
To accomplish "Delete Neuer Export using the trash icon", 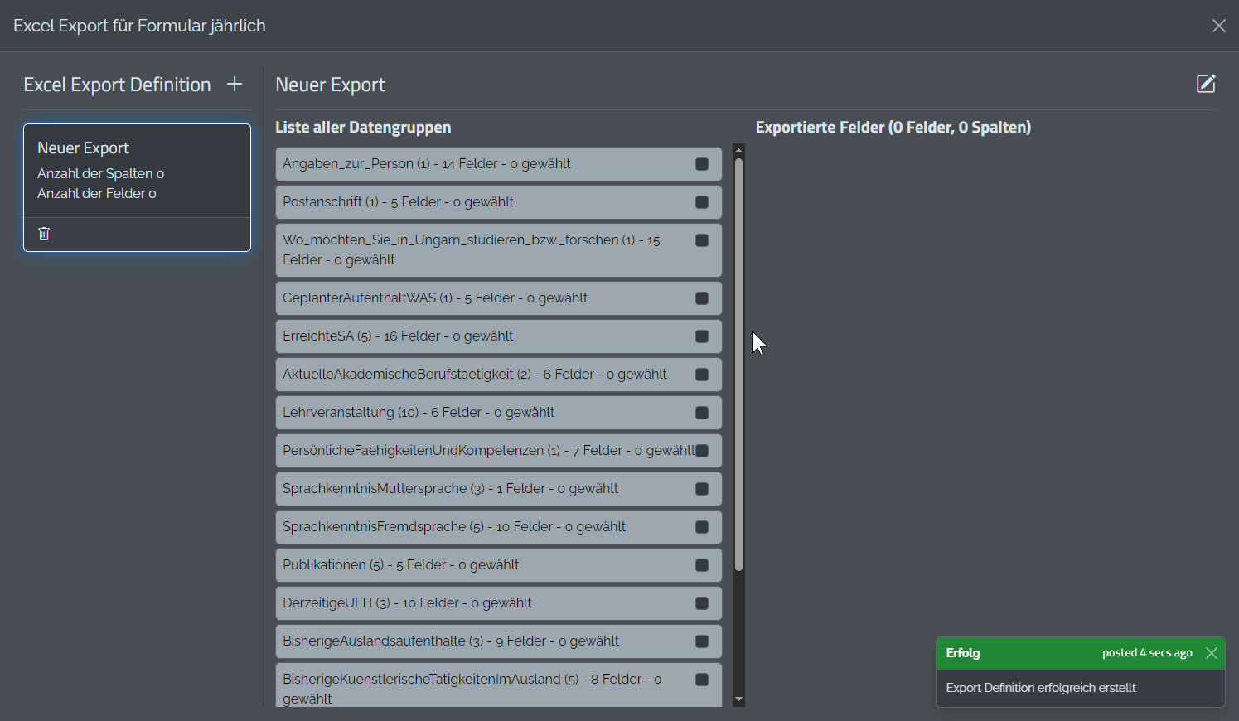I will coord(43,233).
